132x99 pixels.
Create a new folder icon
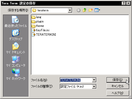pyautogui.click(x=91, y=10)
